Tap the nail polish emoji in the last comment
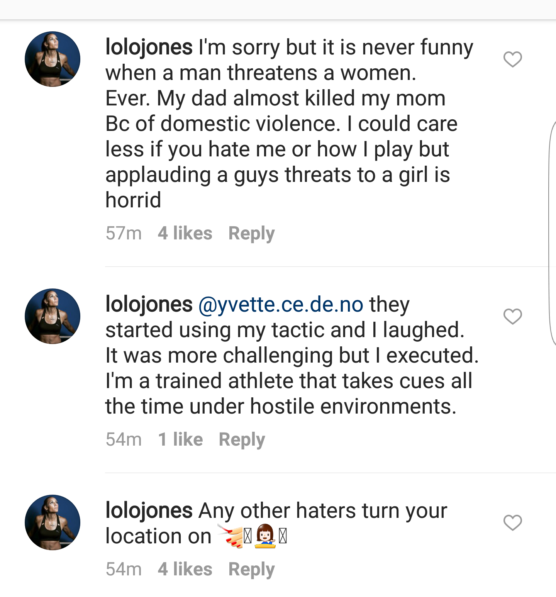Image resolution: width=556 pixels, height=597 pixels. (230, 536)
